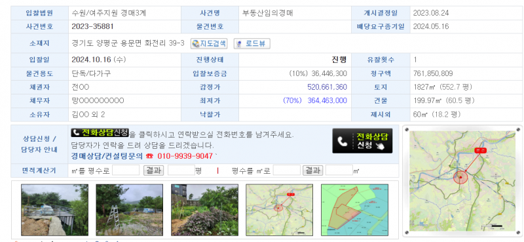Click bid date 2024.10.16 (수)
This screenshot has height=242, width=524.
[99, 60]
